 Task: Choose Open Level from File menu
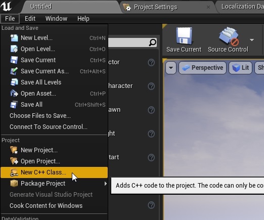pyautogui.click(x=54, y=49)
